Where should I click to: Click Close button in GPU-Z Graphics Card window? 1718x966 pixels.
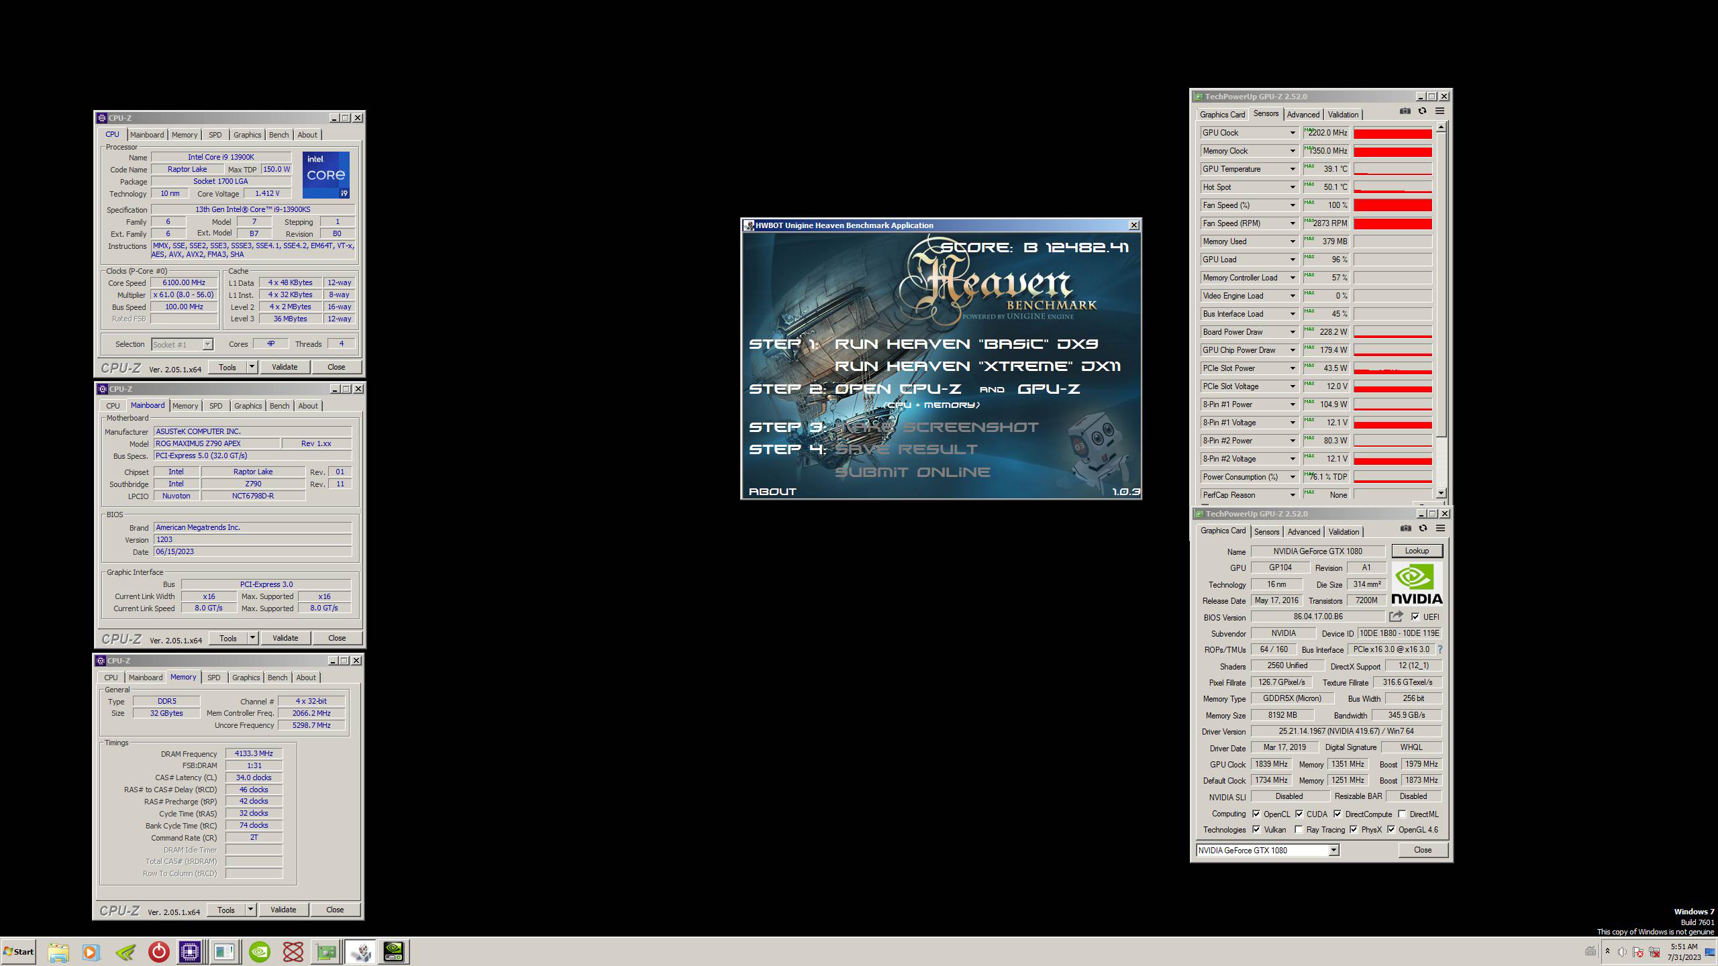pos(1423,850)
